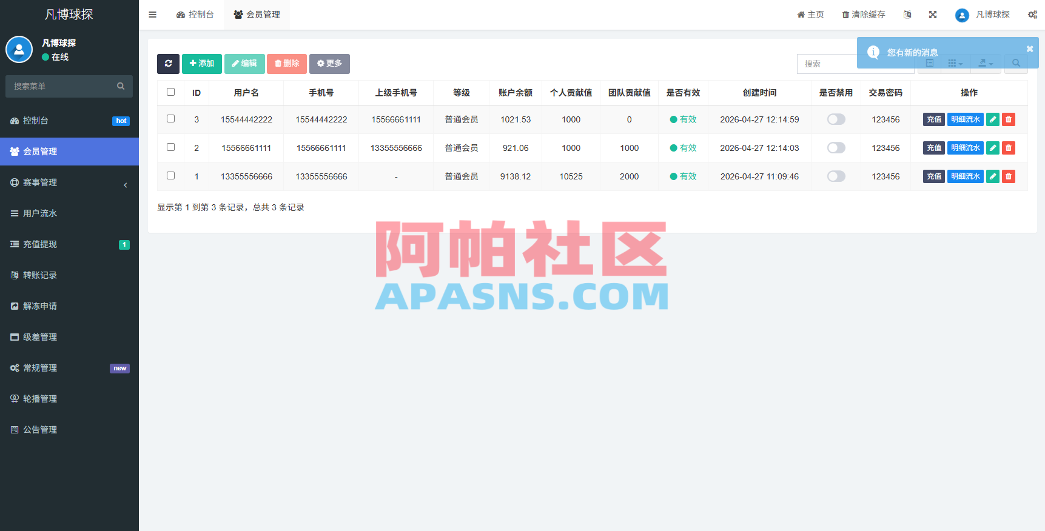Switch to the 控制台 tab

195,15
